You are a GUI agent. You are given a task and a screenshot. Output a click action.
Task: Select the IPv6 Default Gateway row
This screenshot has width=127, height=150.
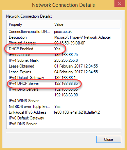pos(64,118)
